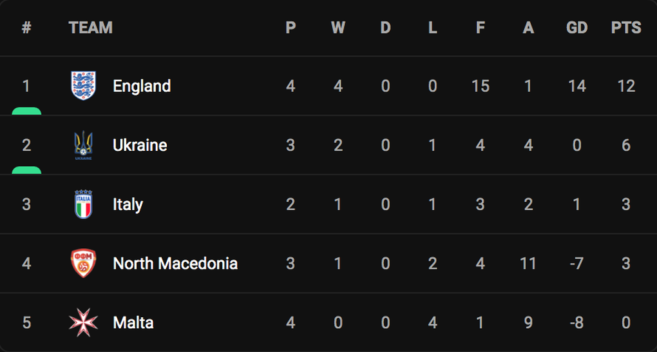Image resolution: width=657 pixels, height=352 pixels.
Task: Sort table by PTS column header
Action: [626, 28]
